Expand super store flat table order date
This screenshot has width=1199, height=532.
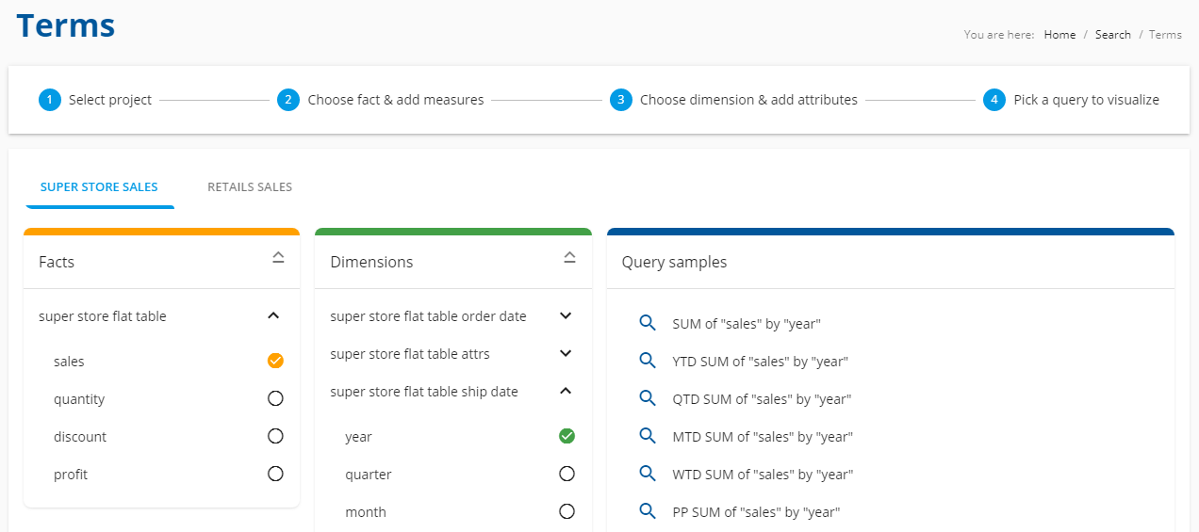[566, 315]
